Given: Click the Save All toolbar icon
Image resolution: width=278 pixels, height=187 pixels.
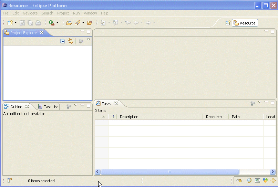Looking at the screenshot, I should click(30, 23).
